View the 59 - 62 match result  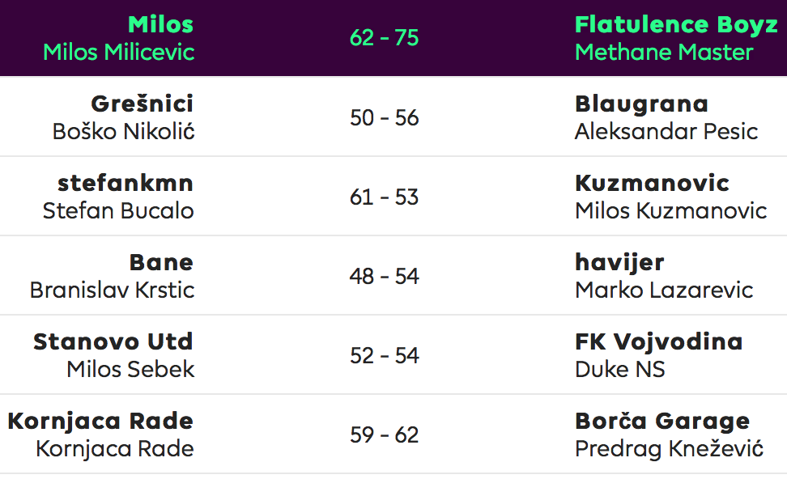click(384, 434)
